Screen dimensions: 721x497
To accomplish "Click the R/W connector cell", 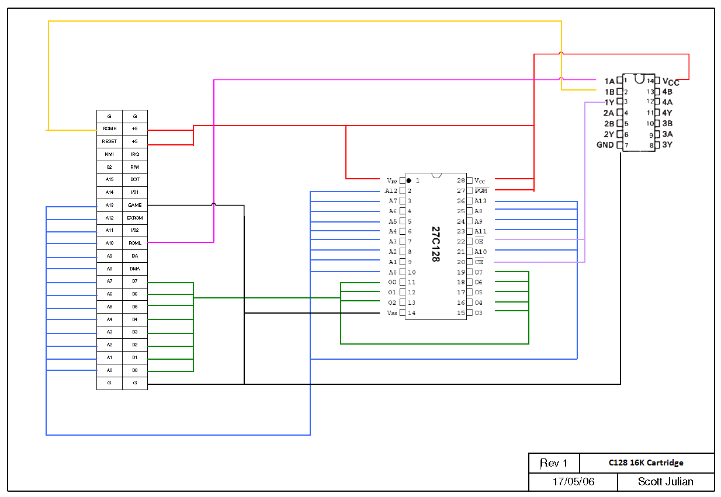I will [135, 167].
